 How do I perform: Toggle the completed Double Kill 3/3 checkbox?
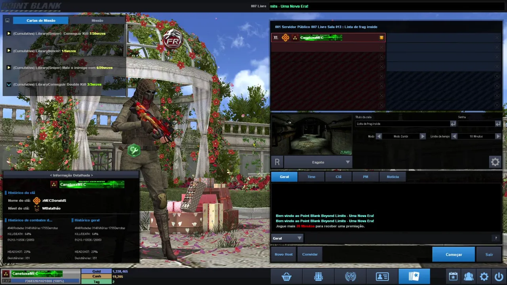[9, 84]
